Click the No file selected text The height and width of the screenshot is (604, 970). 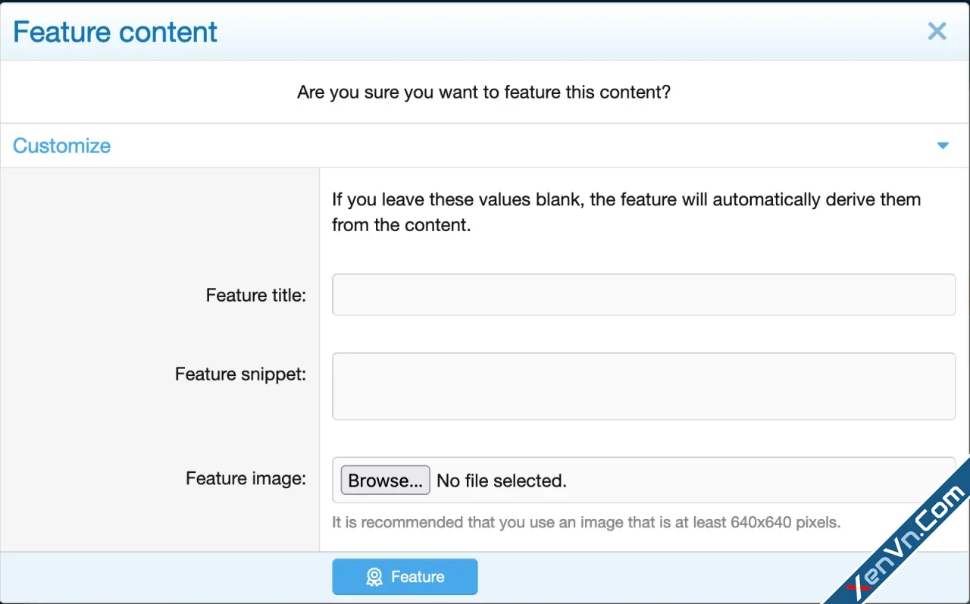pos(501,480)
